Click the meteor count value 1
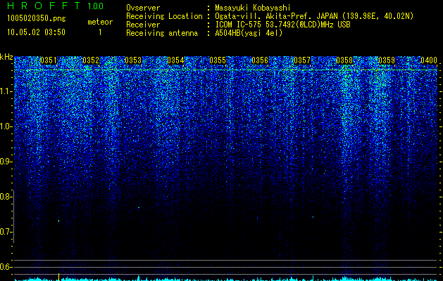This screenshot has height=281, width=443. (100, 32)
